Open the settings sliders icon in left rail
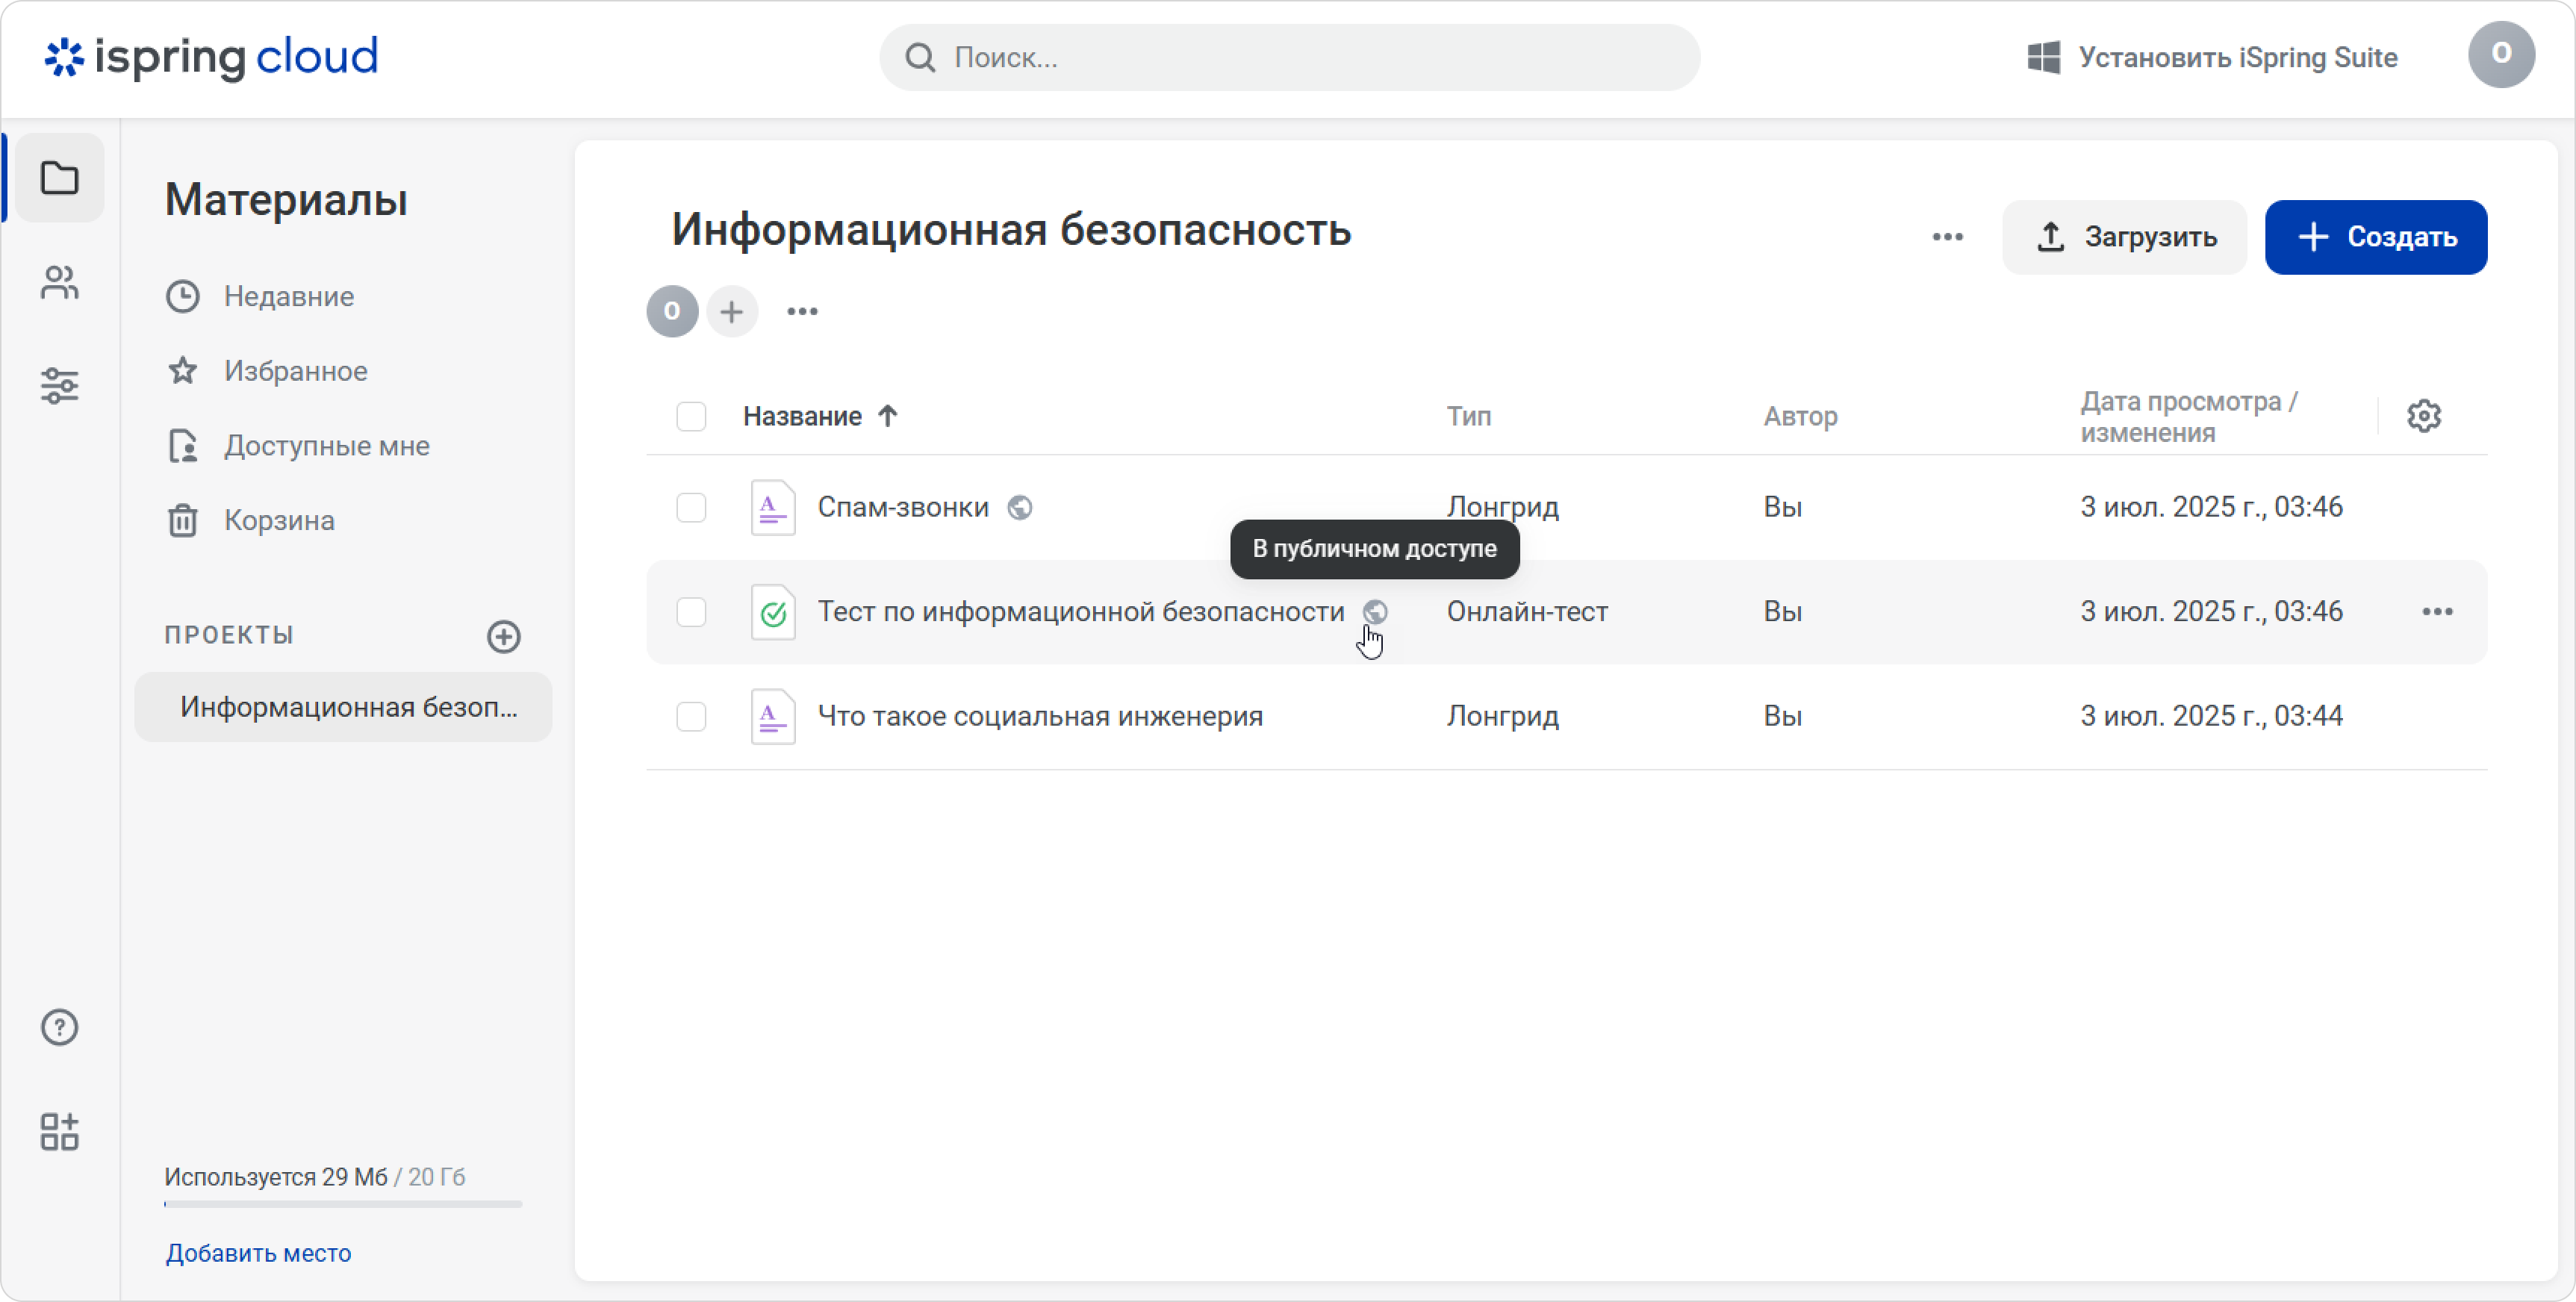The width and height of the screenshot is (2576, 1302). point(60,385)
